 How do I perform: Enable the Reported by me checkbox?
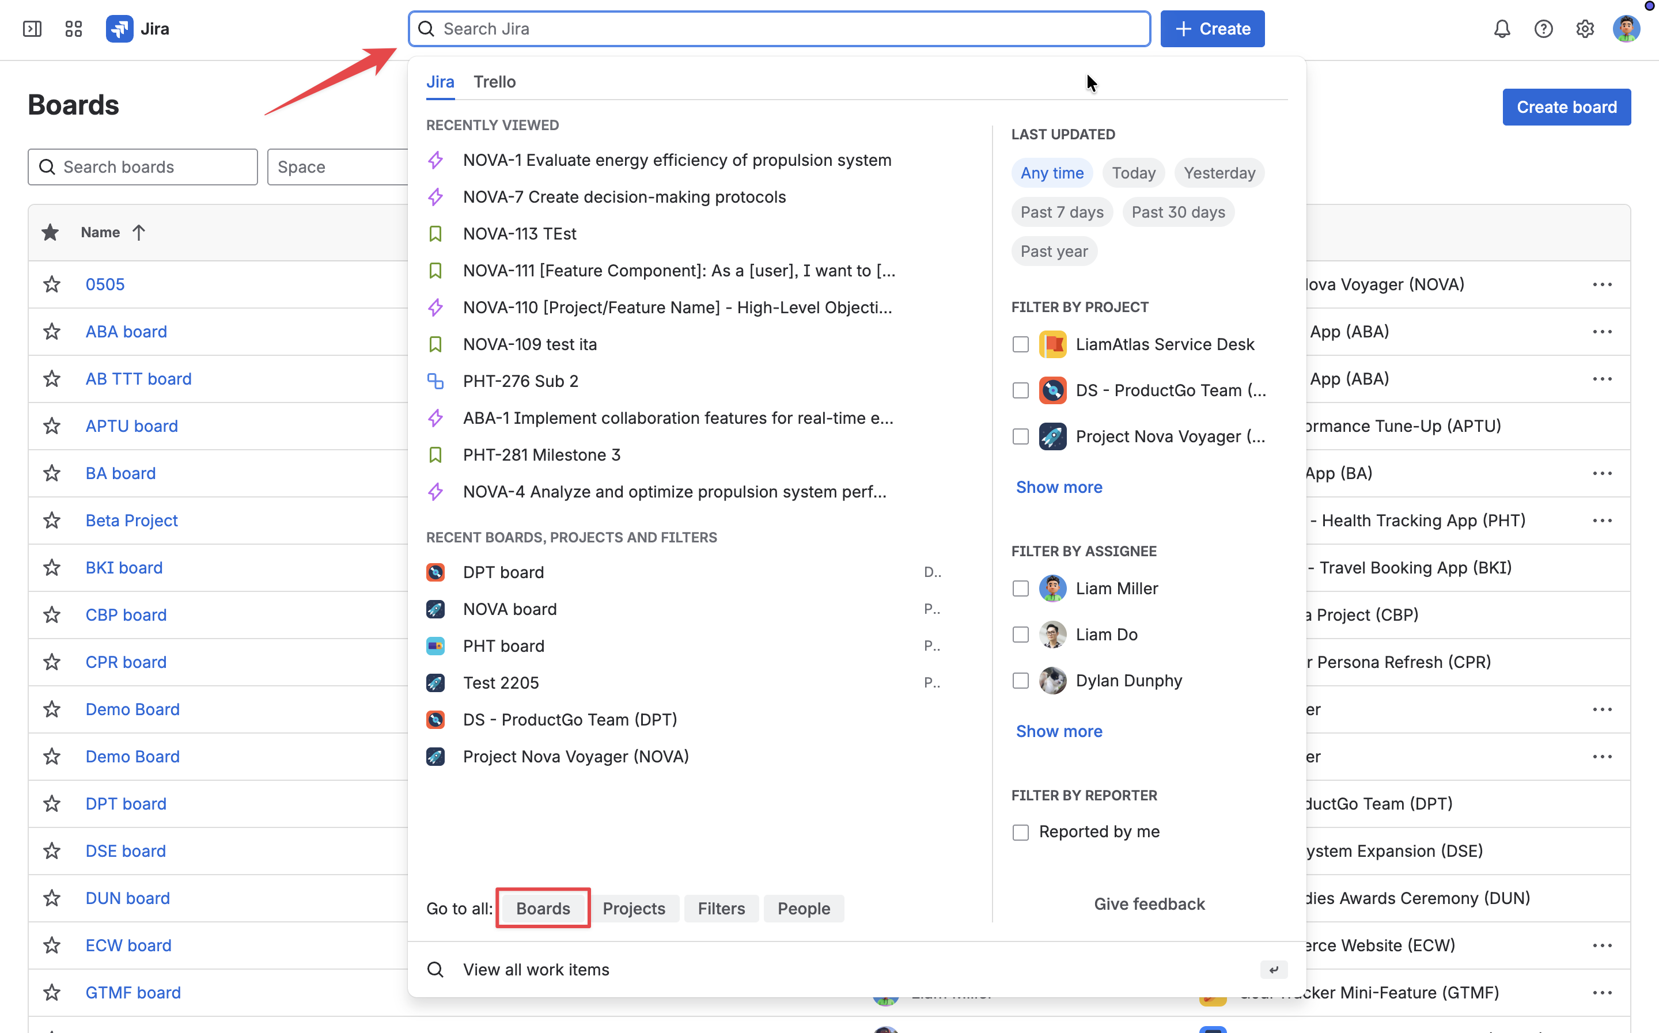(x=1020, y=832)
